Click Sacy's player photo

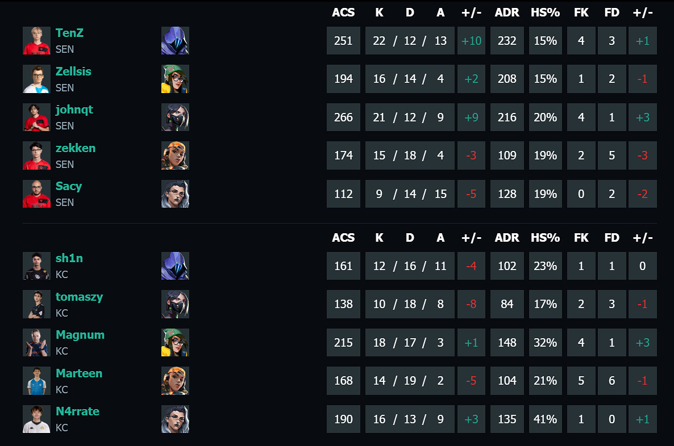click(x=37, y=194)
